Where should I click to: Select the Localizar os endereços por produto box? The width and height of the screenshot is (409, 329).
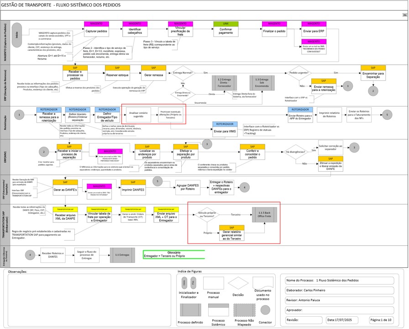(x=147, y=152)
